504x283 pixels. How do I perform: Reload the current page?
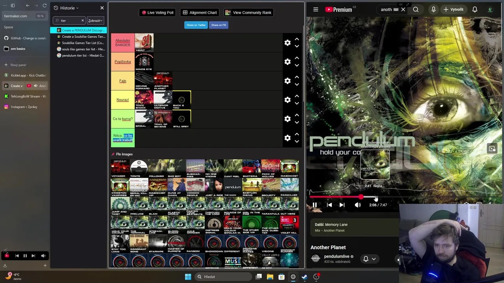44,6
